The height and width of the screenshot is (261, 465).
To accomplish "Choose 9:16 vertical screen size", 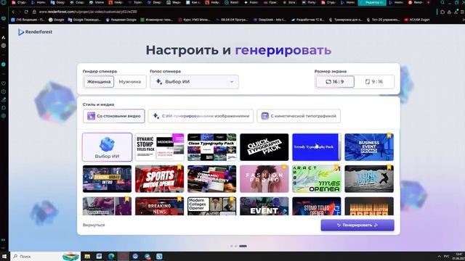I will point(374,82).
